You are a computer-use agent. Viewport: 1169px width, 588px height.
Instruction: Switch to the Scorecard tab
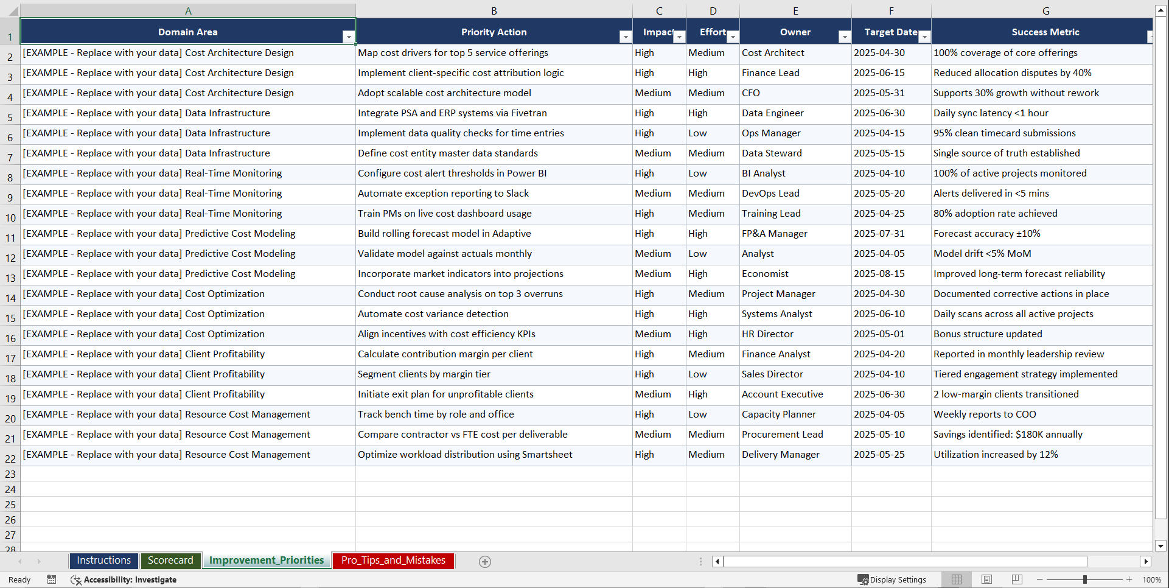170,560
